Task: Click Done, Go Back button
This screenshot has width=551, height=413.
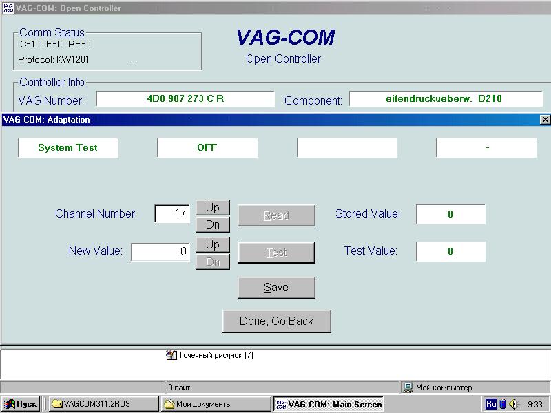Action: [277, 321]
